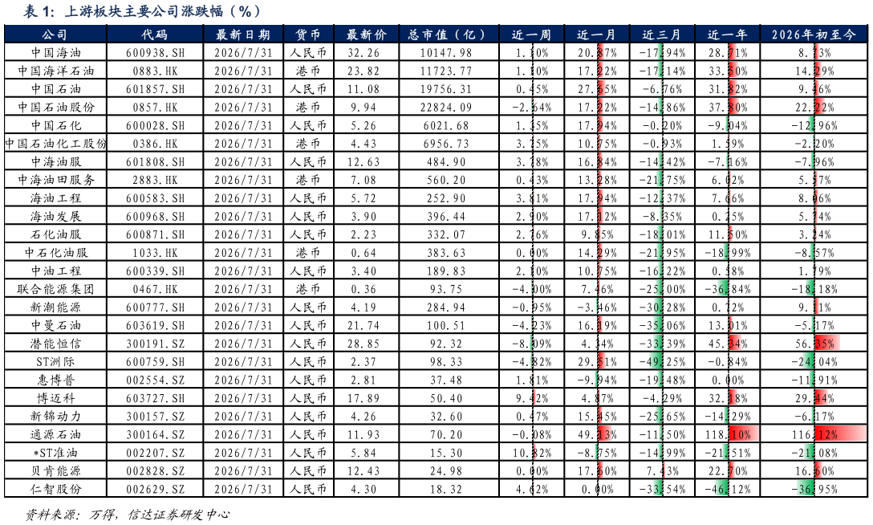Select the company name 石化油服
Viewport: 873px width, 525px height.
(55, 234)
